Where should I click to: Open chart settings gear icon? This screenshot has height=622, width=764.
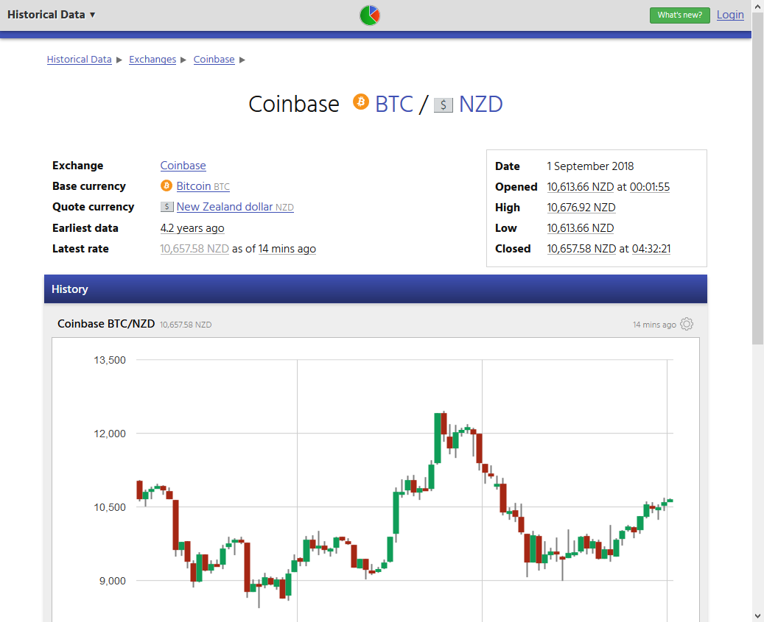[687, 324]
